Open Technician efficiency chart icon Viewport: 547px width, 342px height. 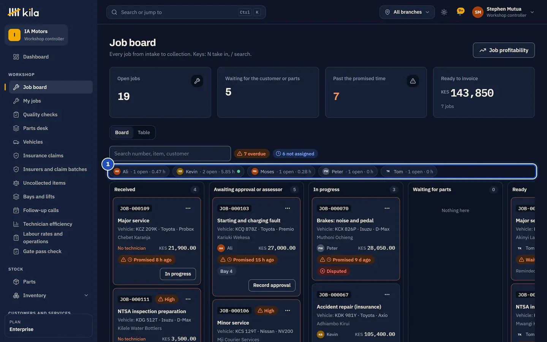tap(16, 224)
